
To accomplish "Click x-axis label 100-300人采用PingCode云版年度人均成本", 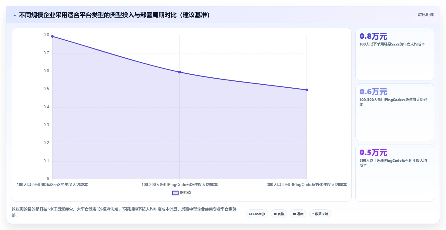I will click(179, 184).
